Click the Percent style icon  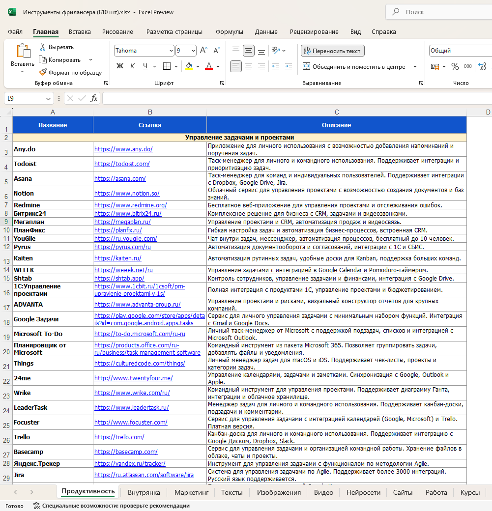pos(455,66)
